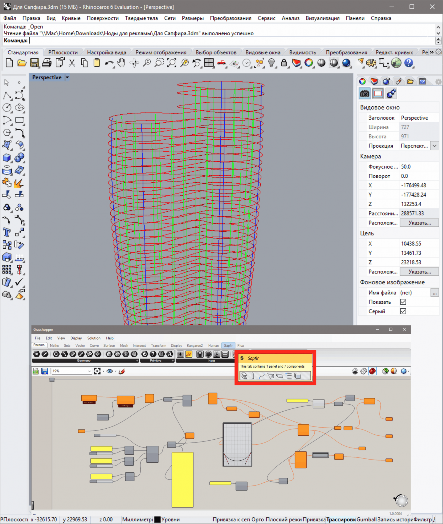Screen dimensions: 443x524
Task: Toggle the Серый checkbox
Action: click(x=403, y=311)
